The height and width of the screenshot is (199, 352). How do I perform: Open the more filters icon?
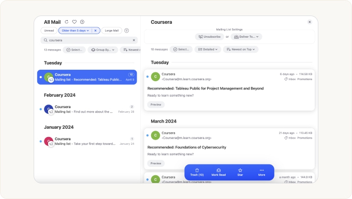pyautogui.click(x=127, y=30)
